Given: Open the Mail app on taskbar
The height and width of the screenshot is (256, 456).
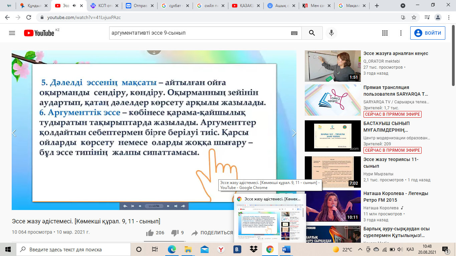Looking at the screenshot, I should point(205,249).
